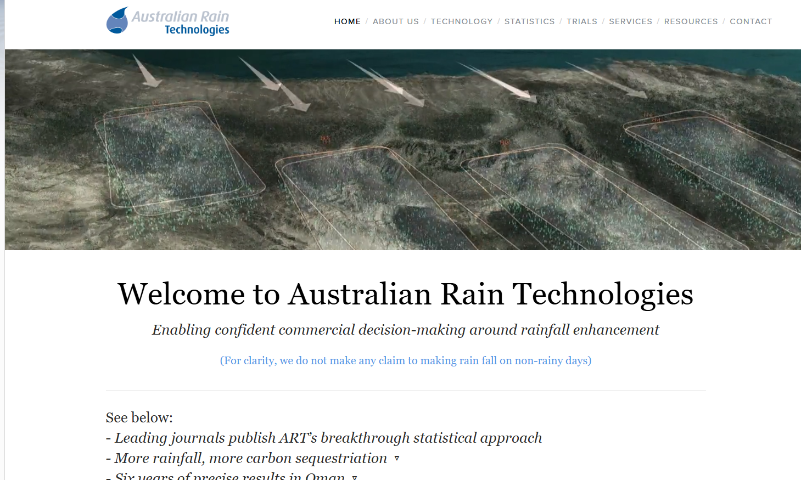Follow 'More rainfall, more carbon sequestriation' link
The image size is (801, 480).
[251, 458]
